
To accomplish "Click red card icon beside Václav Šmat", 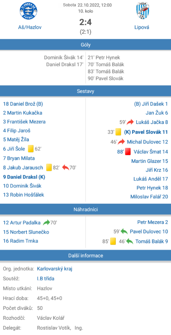I will [x=128, y=152].
